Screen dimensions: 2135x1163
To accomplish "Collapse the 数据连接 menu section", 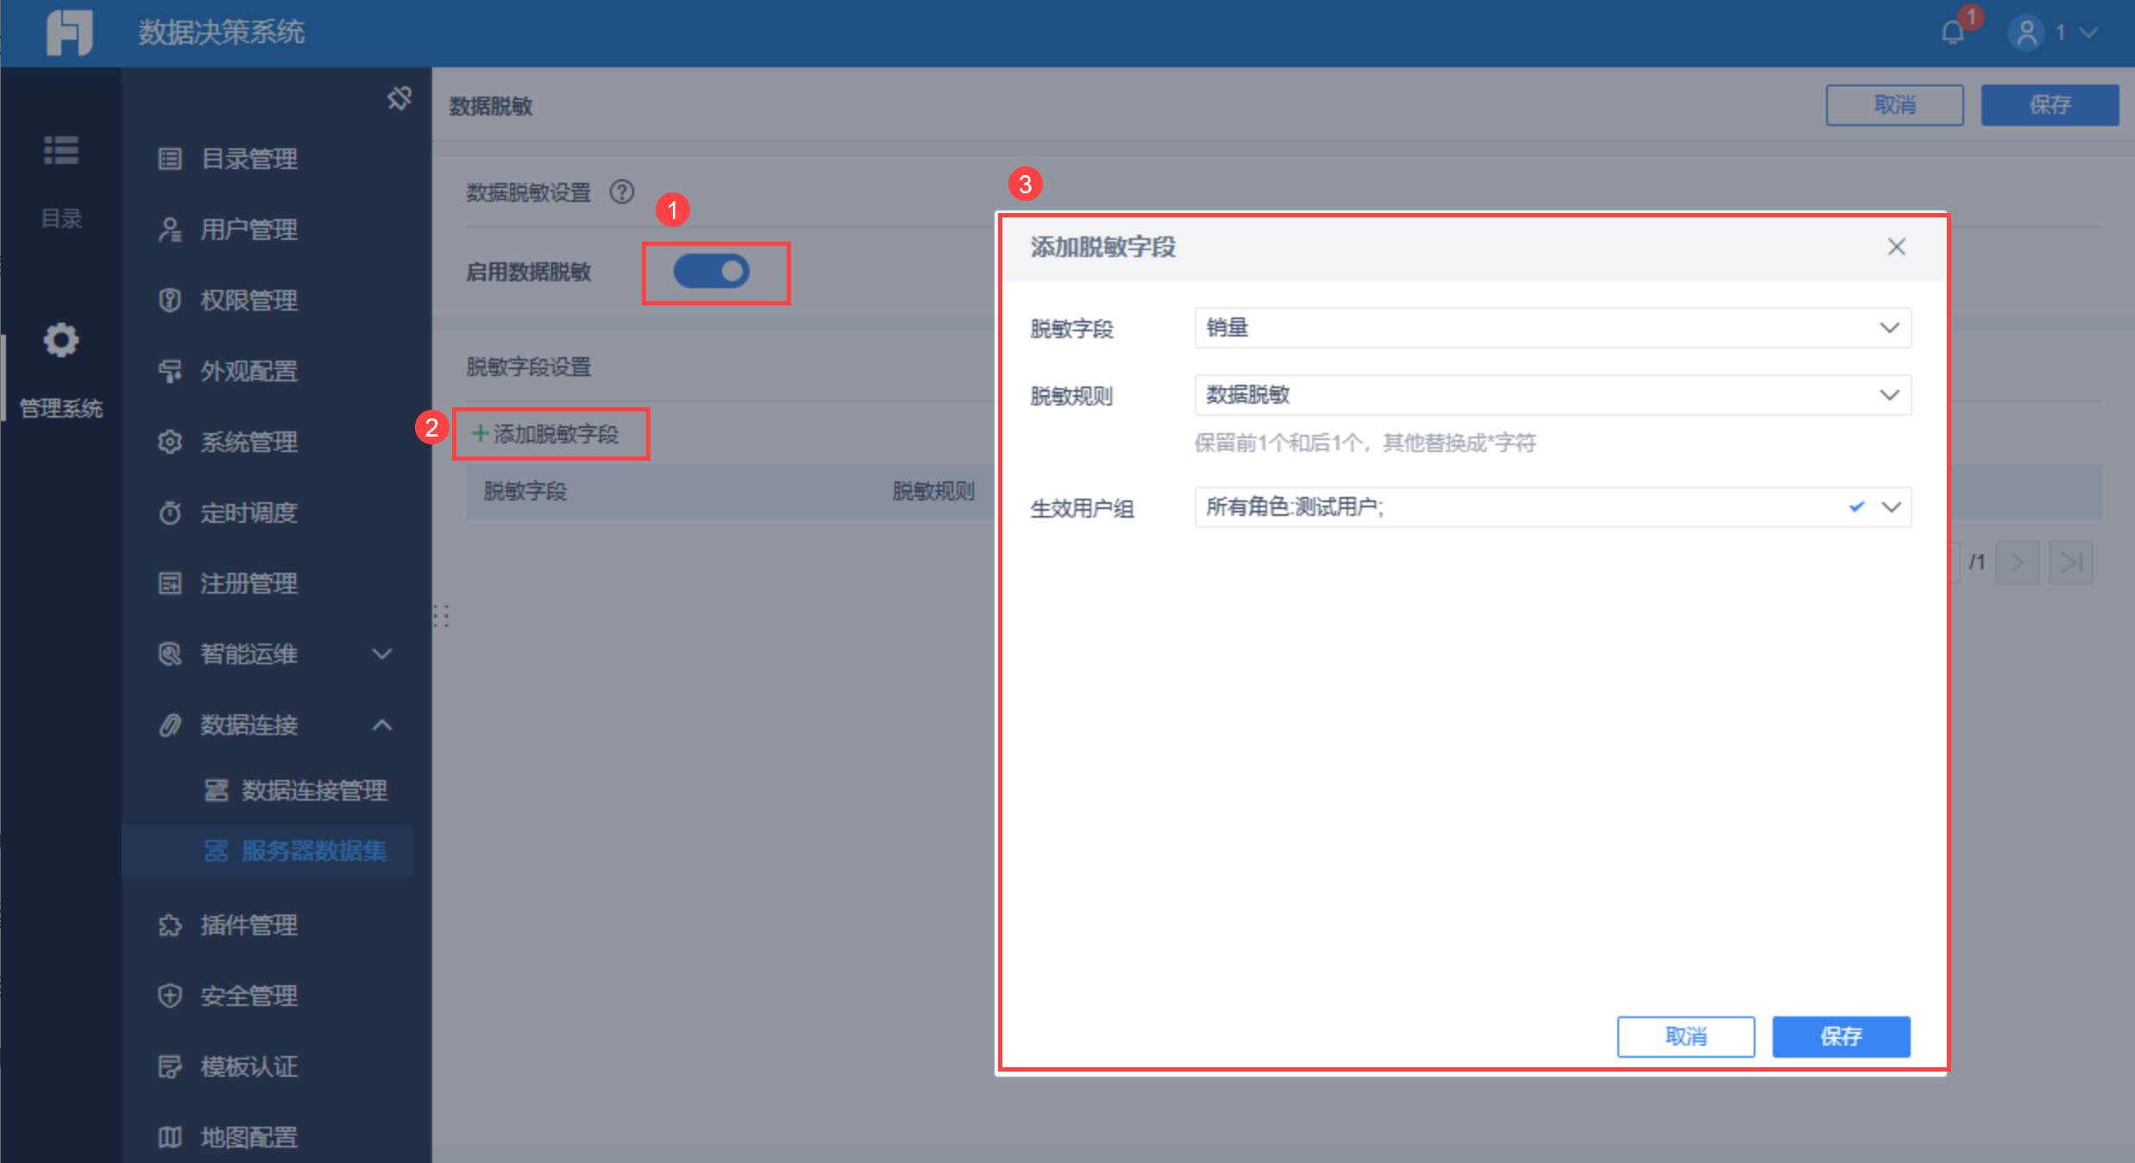I will point(382,725).
